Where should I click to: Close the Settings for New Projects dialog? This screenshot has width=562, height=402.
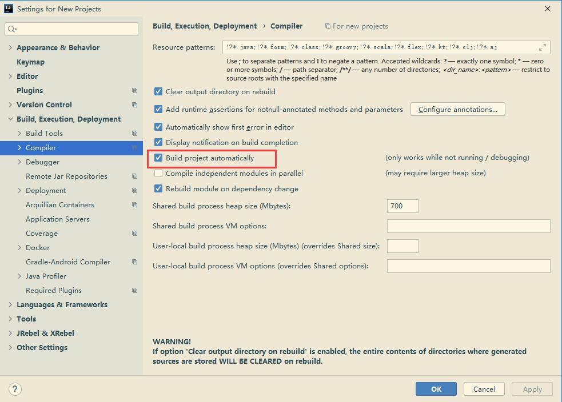(548, 9)
